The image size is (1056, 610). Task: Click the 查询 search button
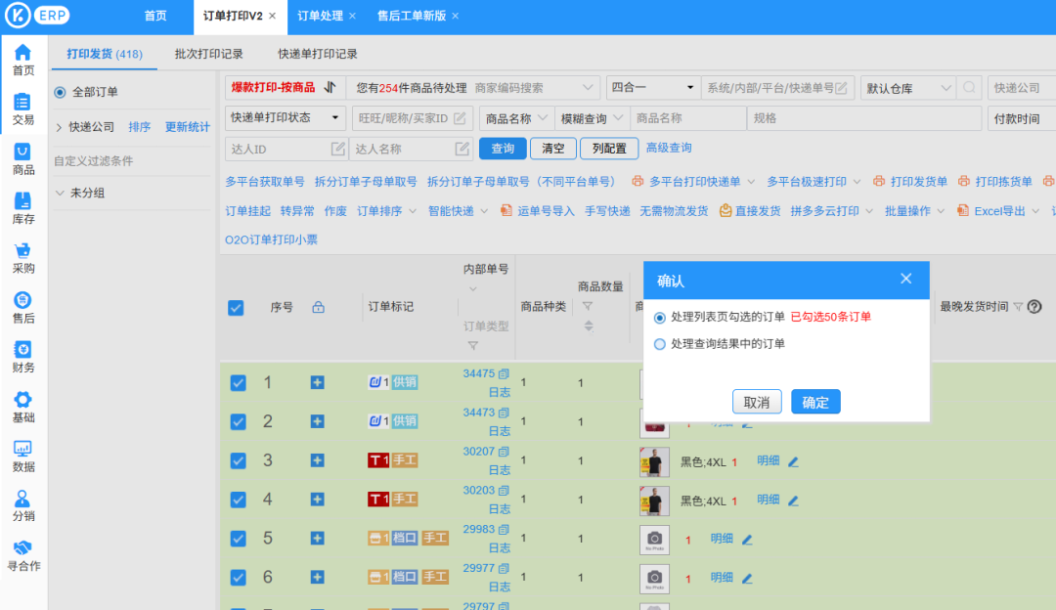(x=502, y=149)
